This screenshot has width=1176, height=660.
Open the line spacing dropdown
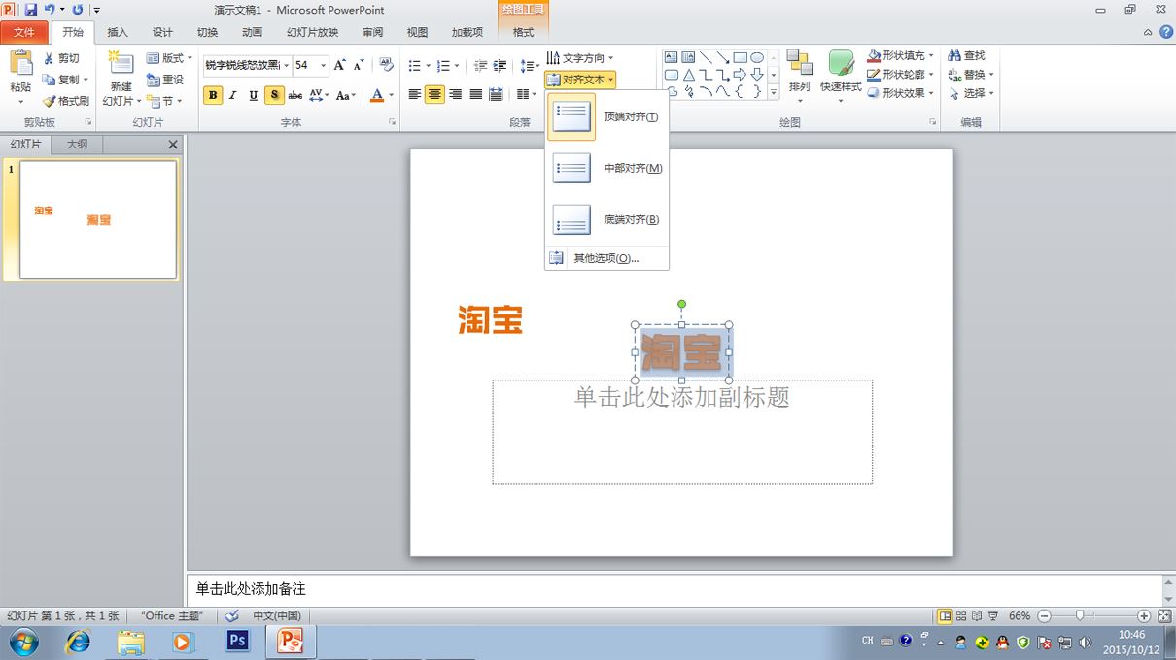click(x=529, y=66)
